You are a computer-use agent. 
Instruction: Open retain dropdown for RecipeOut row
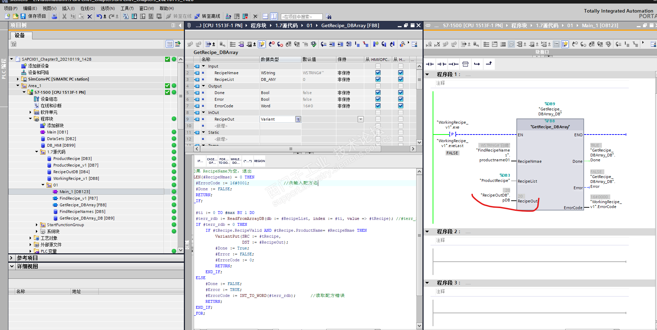pos(360,120)
